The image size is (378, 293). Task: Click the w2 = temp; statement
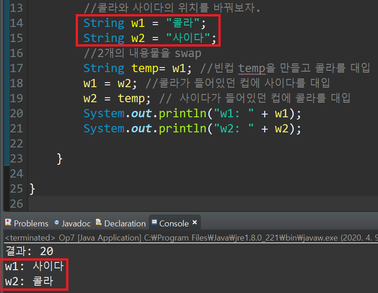(x=117, y=99)
